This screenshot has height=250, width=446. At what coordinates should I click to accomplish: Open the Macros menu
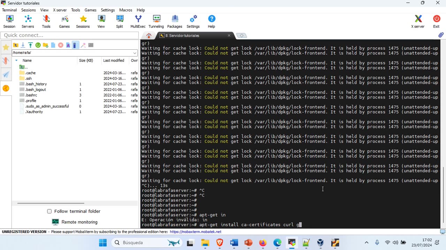point(126,10)
